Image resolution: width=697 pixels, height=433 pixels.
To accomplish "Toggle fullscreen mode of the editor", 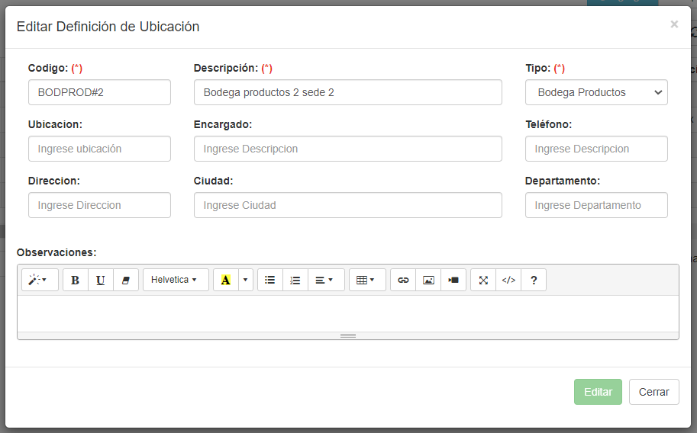I will (483, 280).
